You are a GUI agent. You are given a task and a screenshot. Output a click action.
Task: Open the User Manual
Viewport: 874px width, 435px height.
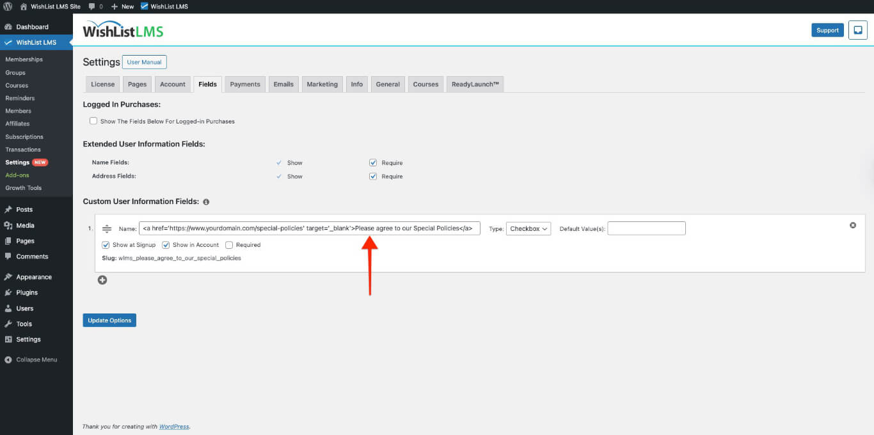click(144, 61)
